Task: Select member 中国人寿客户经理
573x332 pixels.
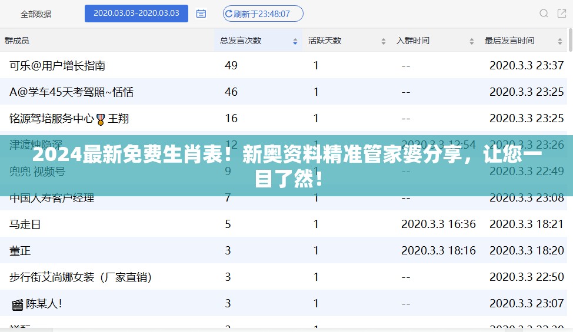Action: click(52, 198)
